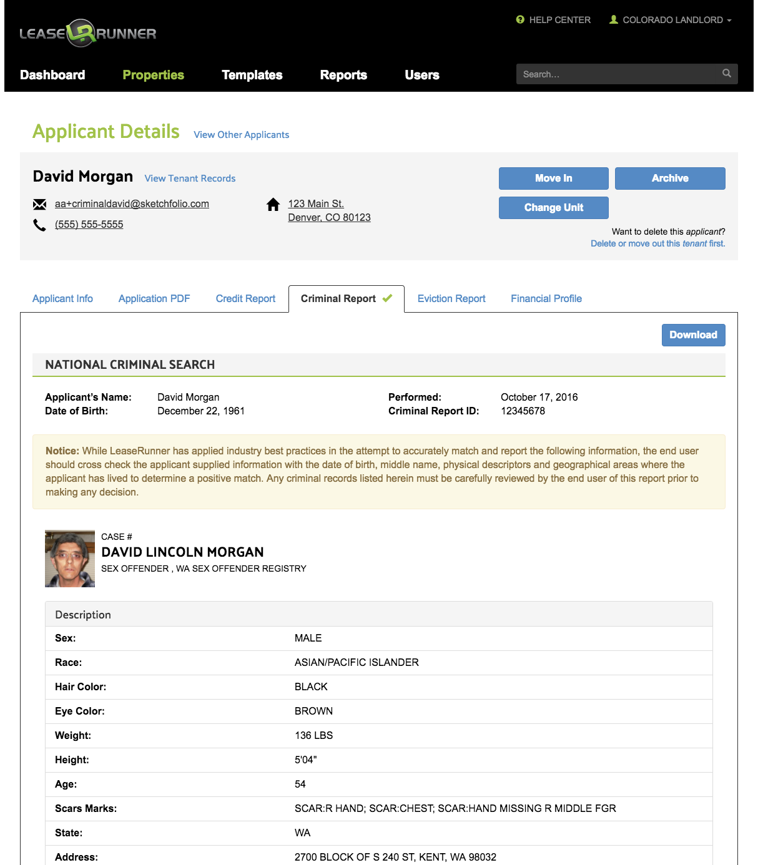
Task: Switch to the Financial Profile tab
Action: [546, 298]
